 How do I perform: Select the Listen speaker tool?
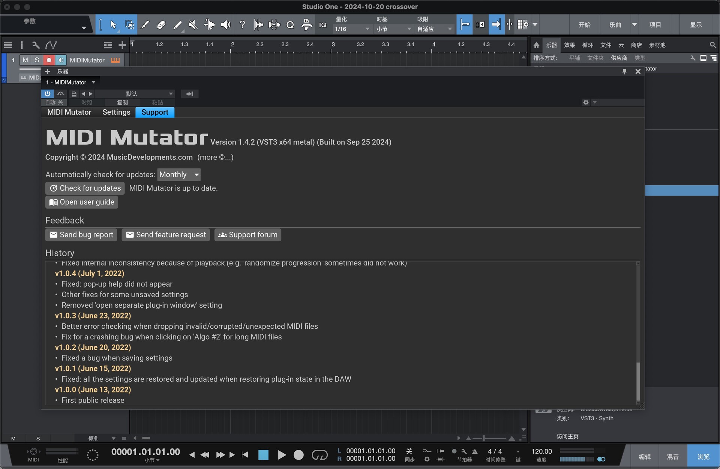pyautogui.click(x=225, y=25)
